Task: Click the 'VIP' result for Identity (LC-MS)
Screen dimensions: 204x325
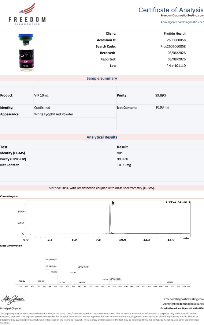Action: [120, 153]
